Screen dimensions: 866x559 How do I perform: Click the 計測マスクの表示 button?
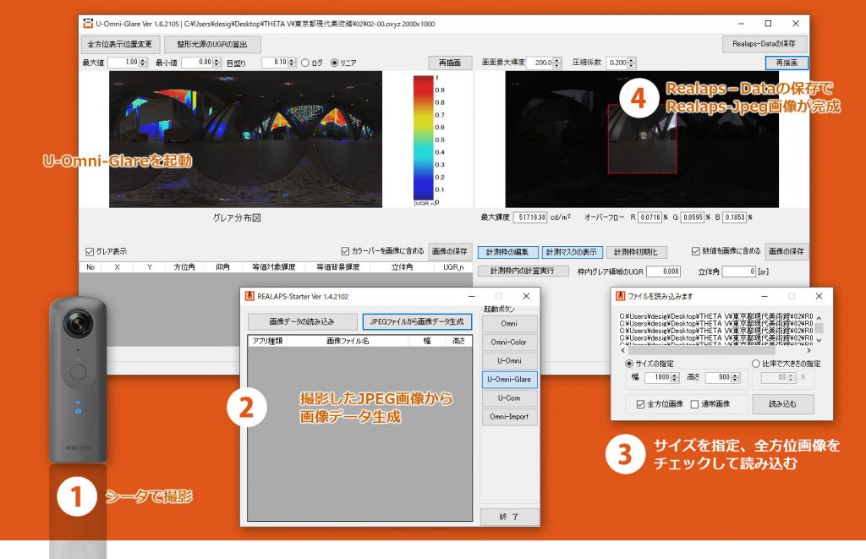(x=572, y=252)
